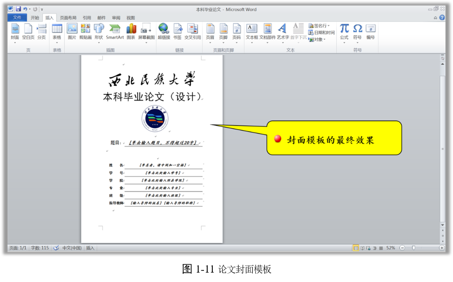The height and width of the screenshot is (282, 453).
Task: Switch to the Home (开始) tab
Action: 35,18
